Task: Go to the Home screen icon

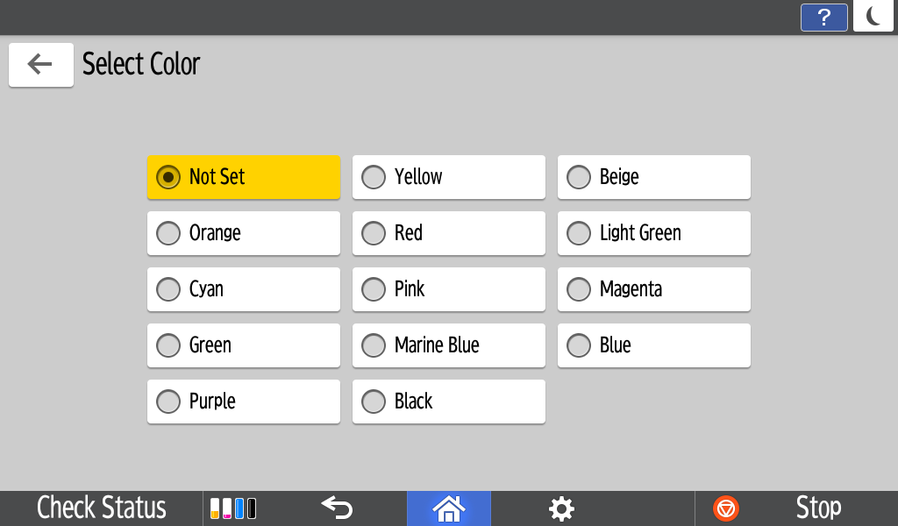Action: tap(448, 508)
